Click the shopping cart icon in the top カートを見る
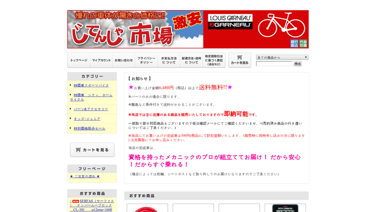Viewport: 376px width, 212px height. pos(240,57)
